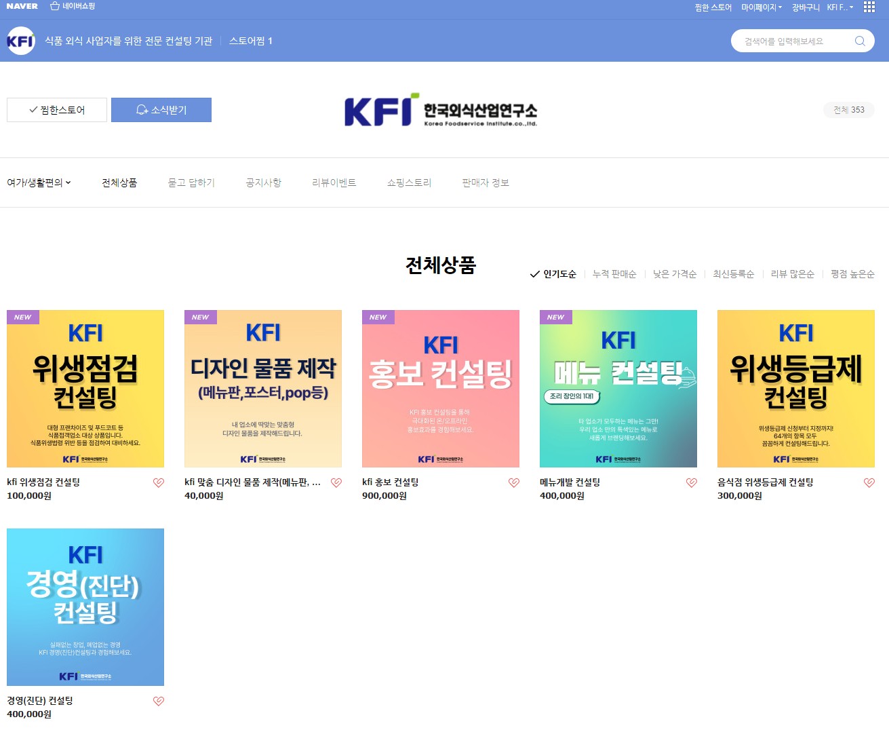Open the 경영(진단) 컨설팅 product thumbnail

click(85, 607)
